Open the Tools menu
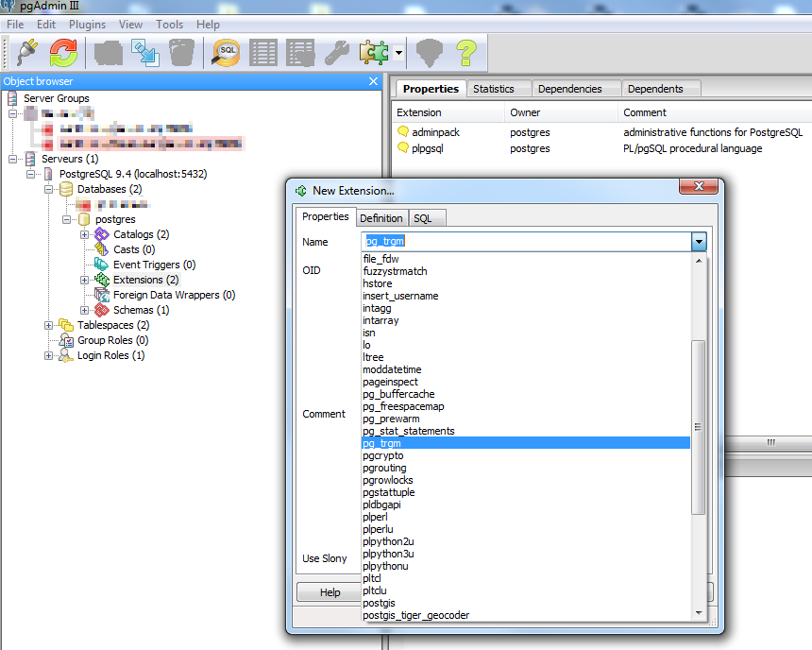Screen dimensions: 812x650 point(169,25)
